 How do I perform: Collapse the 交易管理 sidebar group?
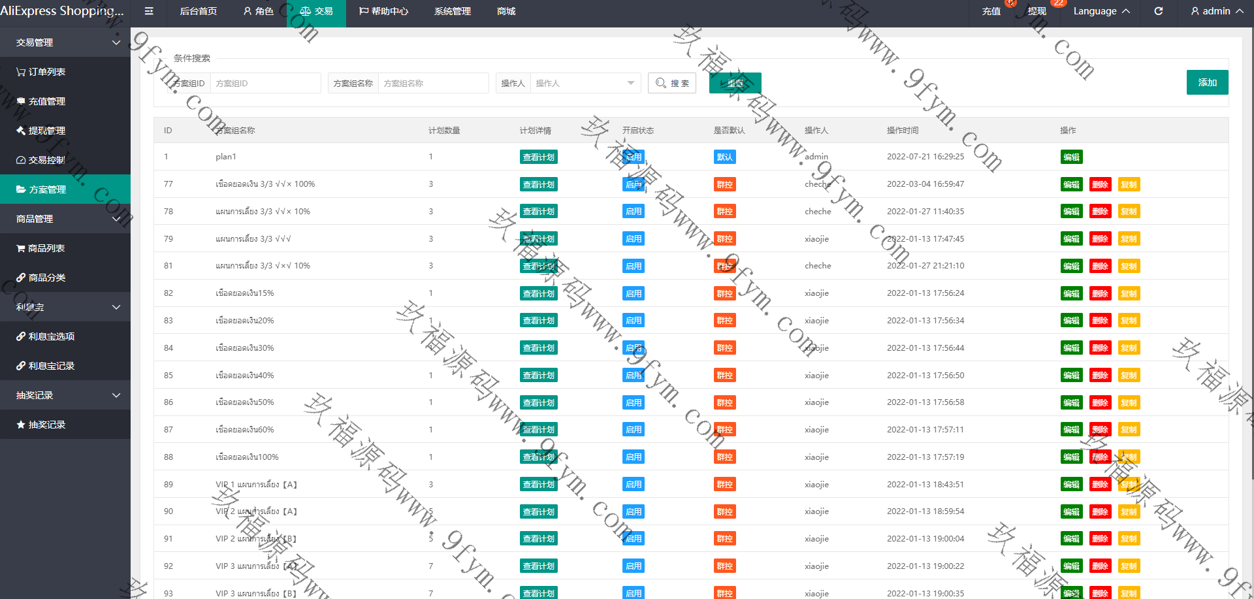click(x=65, y=42)
